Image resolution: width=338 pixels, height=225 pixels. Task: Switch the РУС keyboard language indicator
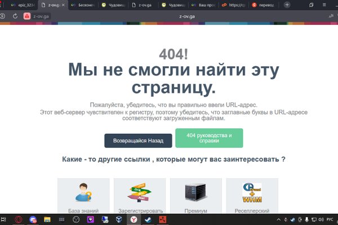pyautogui.click(x=330, y=219)
